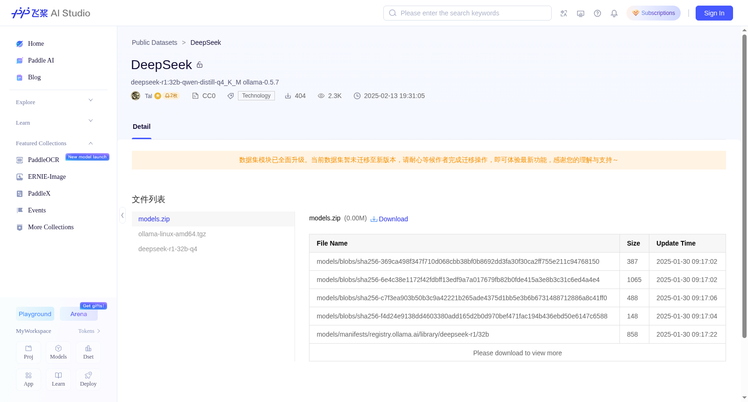The image size is (748, 402).
Task: Click the Sign In button
Action: pyautogui.click(x=714, y=13)
